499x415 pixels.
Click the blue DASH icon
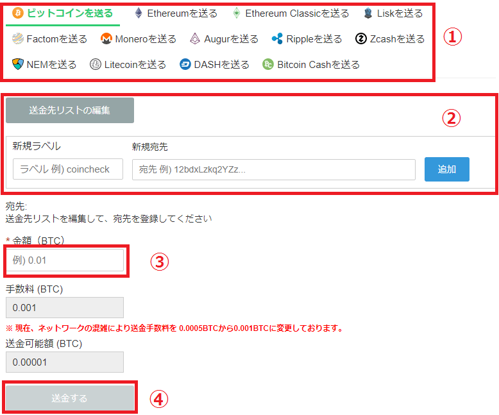185,64
